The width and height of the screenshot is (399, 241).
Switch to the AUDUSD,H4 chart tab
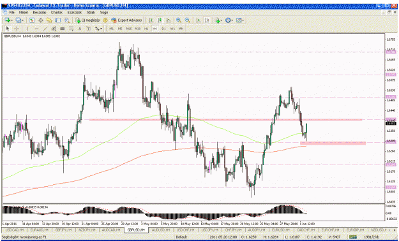[161, 230]
